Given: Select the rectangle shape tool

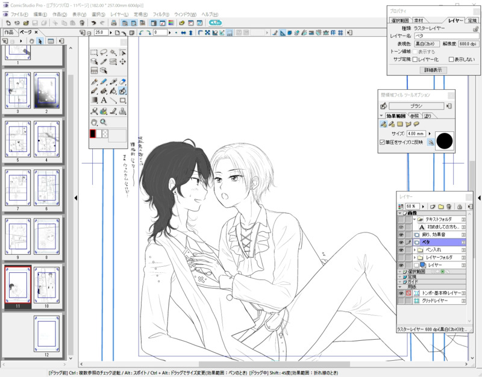Looking at the screenshot, I should [122, 100].
